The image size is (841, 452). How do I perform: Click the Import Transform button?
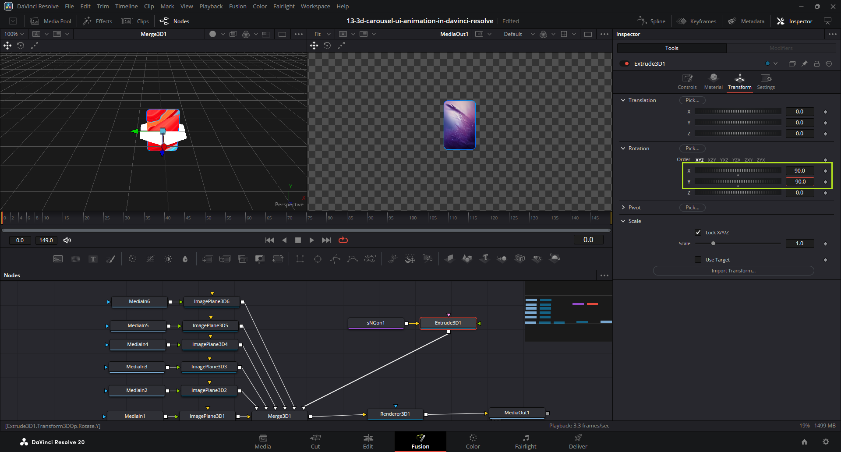733,271
